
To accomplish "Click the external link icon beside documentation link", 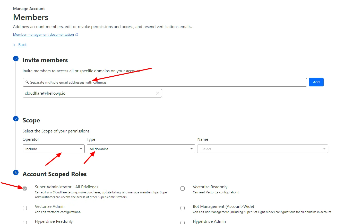I will [77, 34].
